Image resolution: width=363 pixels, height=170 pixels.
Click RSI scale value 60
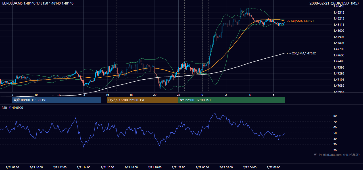tap(335, 127)
